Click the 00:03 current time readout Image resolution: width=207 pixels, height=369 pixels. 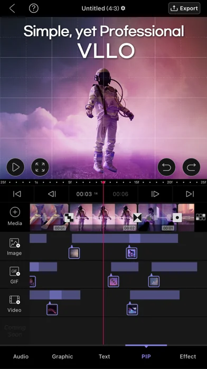(84, 194)
